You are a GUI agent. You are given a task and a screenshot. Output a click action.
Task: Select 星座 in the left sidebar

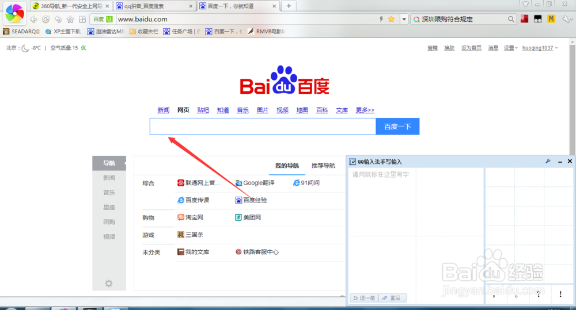point(109,207)
